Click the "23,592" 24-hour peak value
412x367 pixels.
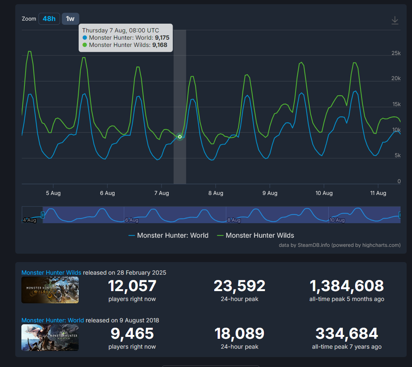pos(239,286)
